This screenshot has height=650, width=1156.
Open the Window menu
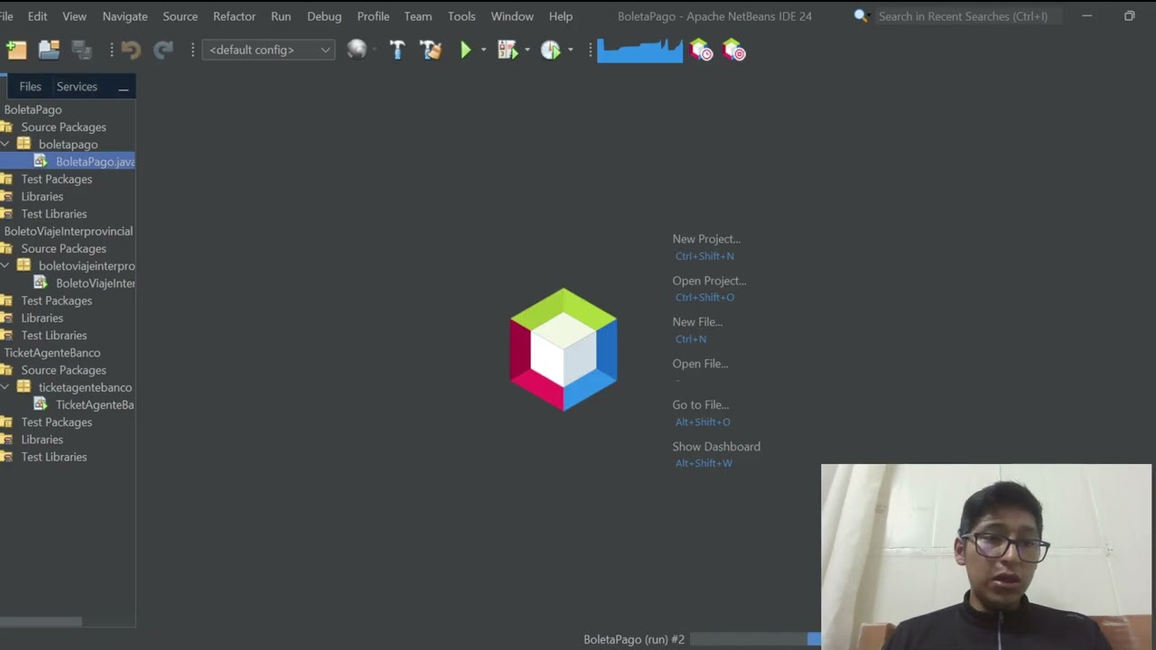(x=512, y=16)
